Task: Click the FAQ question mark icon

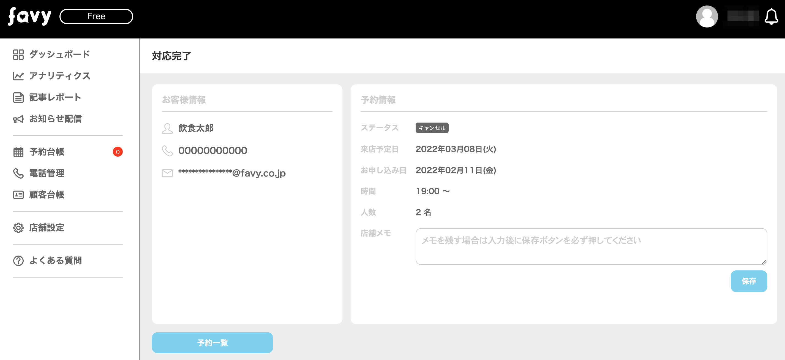Action: pyautogui.click(x=18, y=261)
